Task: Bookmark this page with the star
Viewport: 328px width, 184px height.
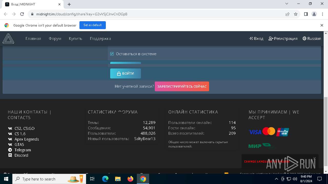Action: point(296,14)
